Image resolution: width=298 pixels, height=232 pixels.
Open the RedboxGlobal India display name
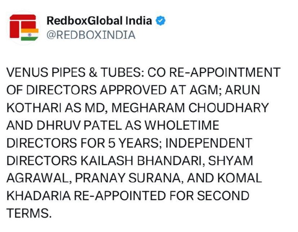pyautogui.click(x=99, y=21)
